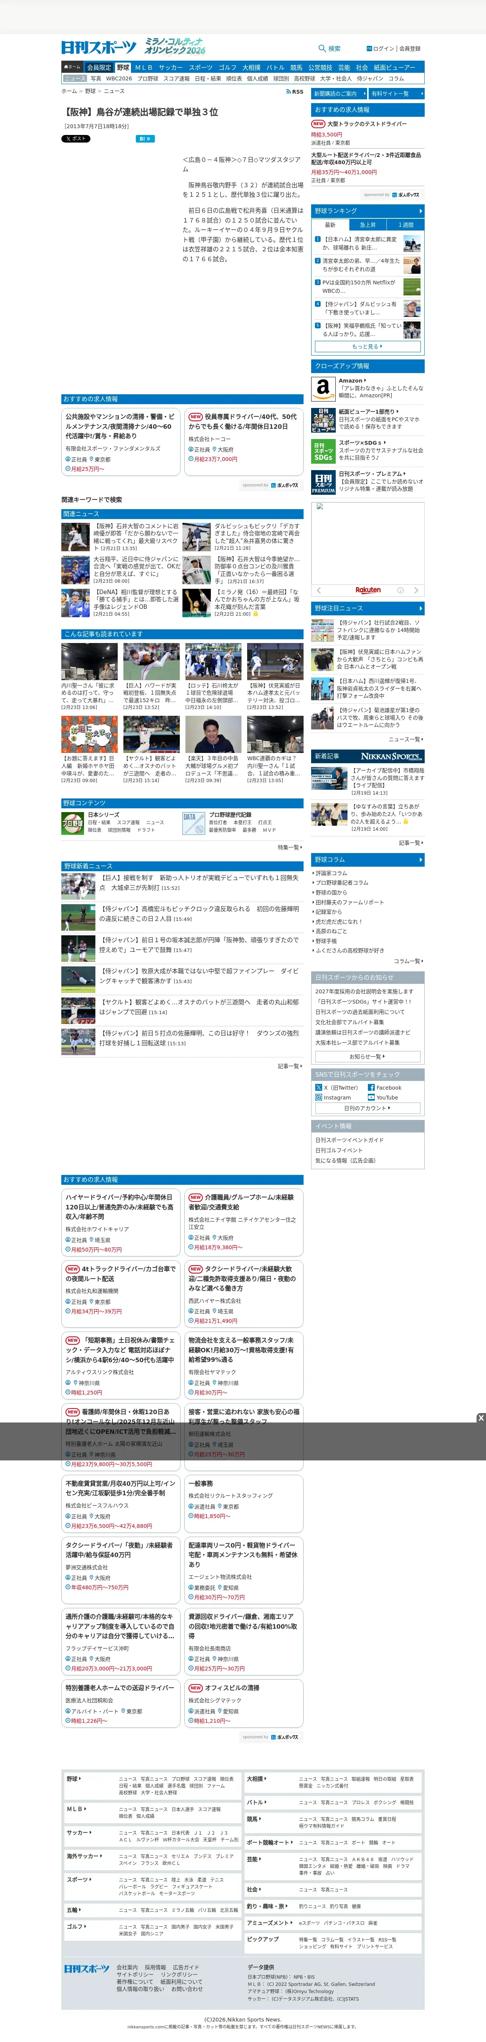This screenshot has width=486, height=2042.
Task: Click the ミラノ・コルティナ オリンピック2026 banner
Action: pyautogui.click(x=174, y=47)
